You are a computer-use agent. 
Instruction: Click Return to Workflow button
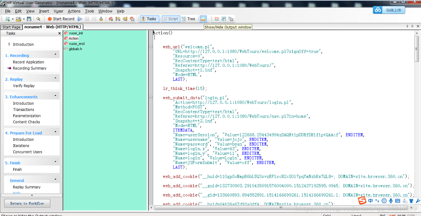pos(27,203)
